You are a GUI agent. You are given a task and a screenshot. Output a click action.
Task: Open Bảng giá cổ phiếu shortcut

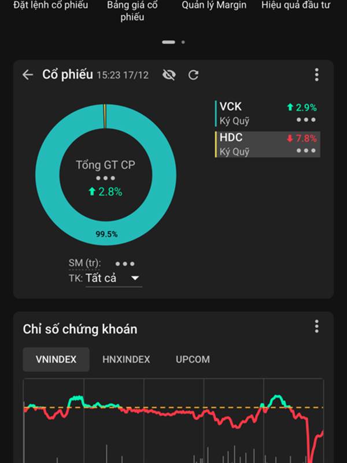[132, 10]
